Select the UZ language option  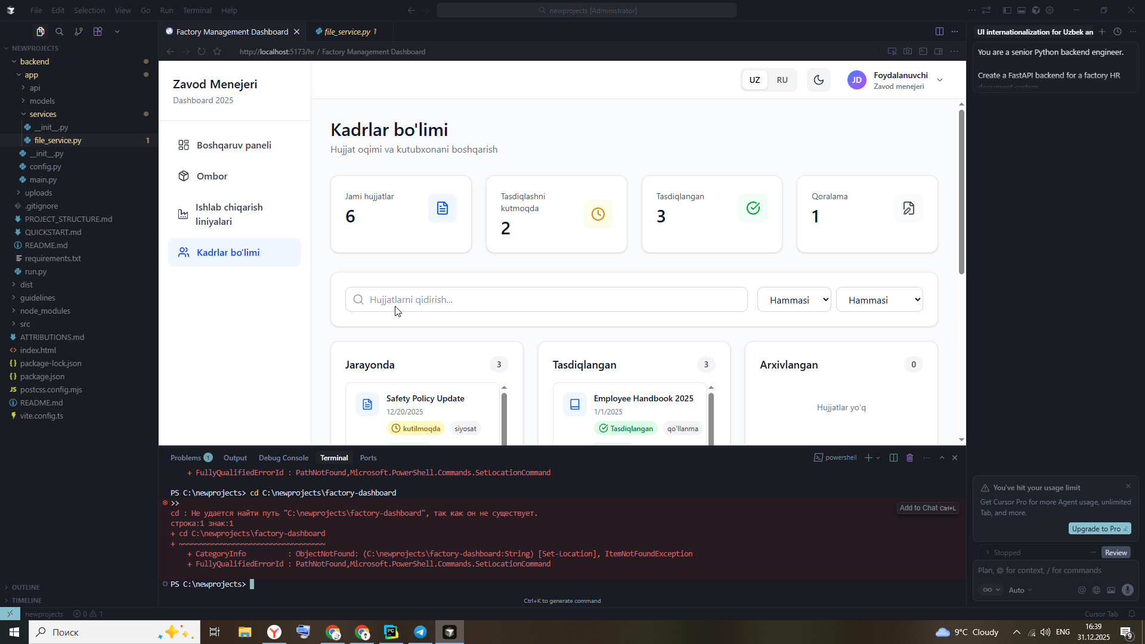[x=754, y=80]
